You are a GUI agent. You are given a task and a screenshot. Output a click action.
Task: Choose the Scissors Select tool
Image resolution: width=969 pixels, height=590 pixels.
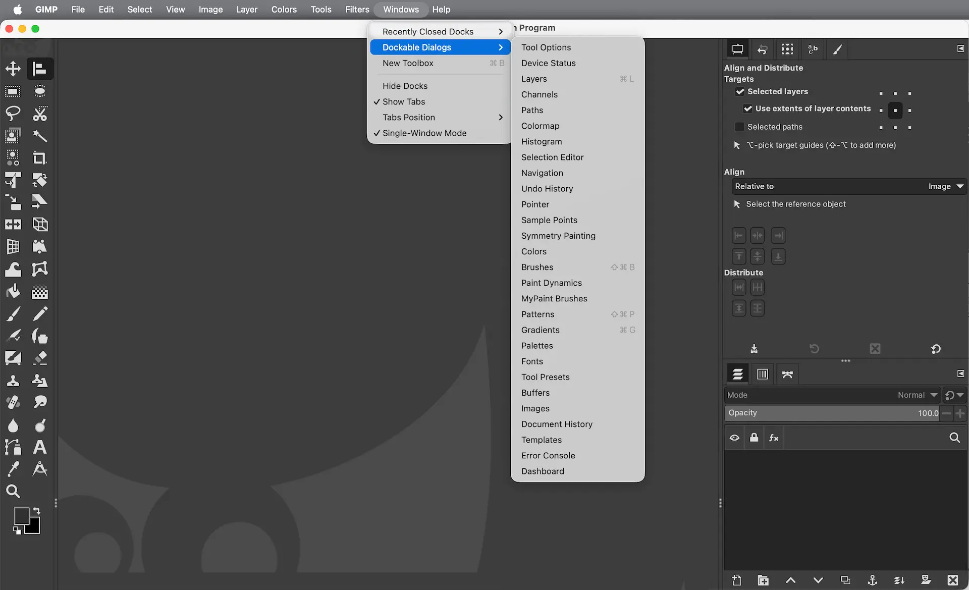pyautogui.click(x=40, y=114)
